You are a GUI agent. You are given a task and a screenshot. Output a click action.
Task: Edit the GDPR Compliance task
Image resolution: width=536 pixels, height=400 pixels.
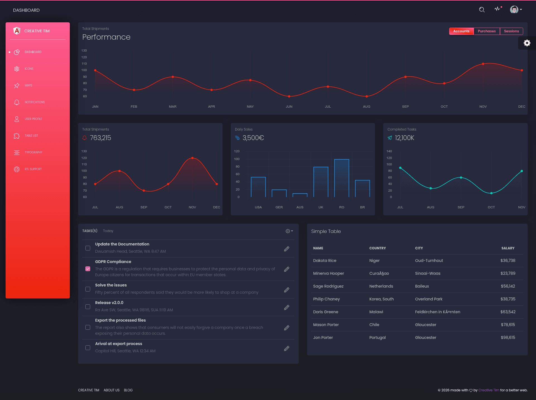pos(287,269)
